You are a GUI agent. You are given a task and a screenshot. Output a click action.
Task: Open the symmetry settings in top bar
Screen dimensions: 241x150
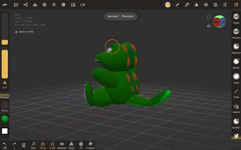[196, 5]
